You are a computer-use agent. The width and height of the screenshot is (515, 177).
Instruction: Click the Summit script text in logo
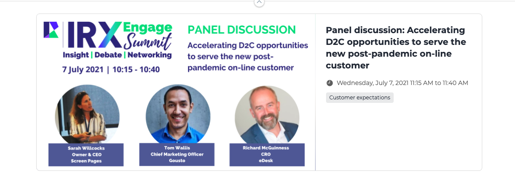(147, 42)
